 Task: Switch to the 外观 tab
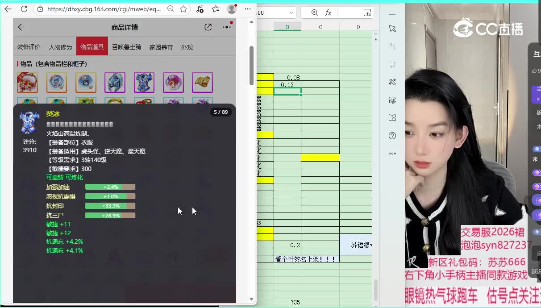187,47
